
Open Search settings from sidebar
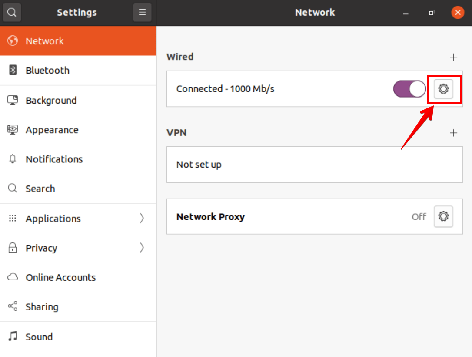coord(40,189)
